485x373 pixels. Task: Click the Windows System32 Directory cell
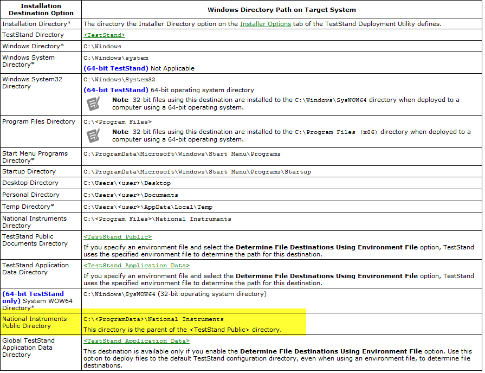41,95
